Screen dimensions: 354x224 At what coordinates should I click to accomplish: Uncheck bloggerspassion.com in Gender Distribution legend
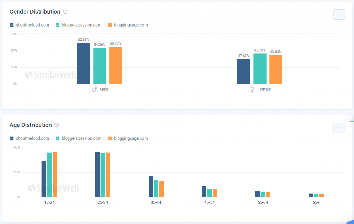58,25
